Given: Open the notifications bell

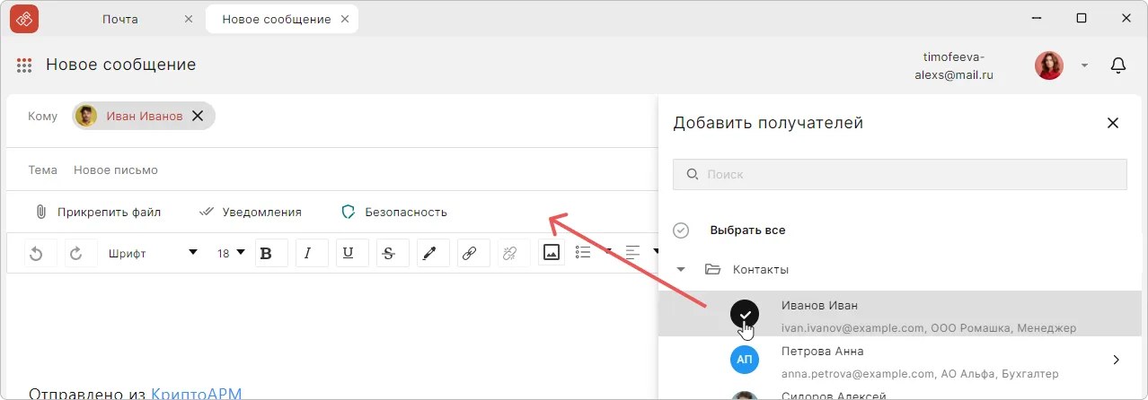Looking at the screenshot, I should pyautogui.click(x=1118, y=65).
